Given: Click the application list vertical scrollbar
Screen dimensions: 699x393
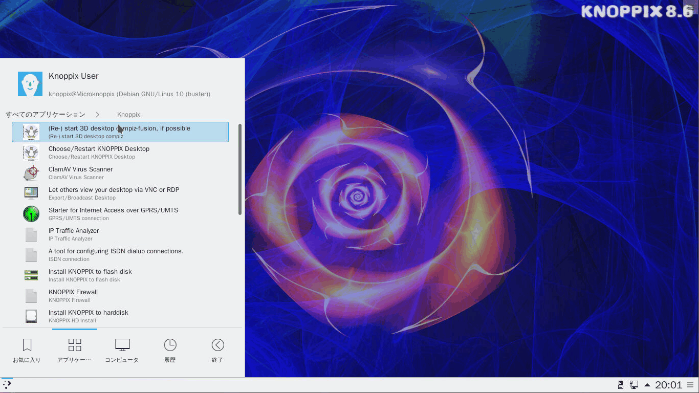Looking at the screenshot, I should click(240, 169).
